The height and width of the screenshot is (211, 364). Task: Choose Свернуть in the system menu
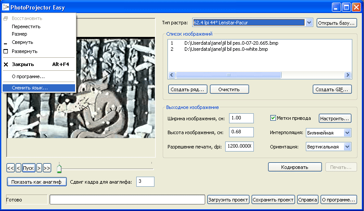[39, 42]
